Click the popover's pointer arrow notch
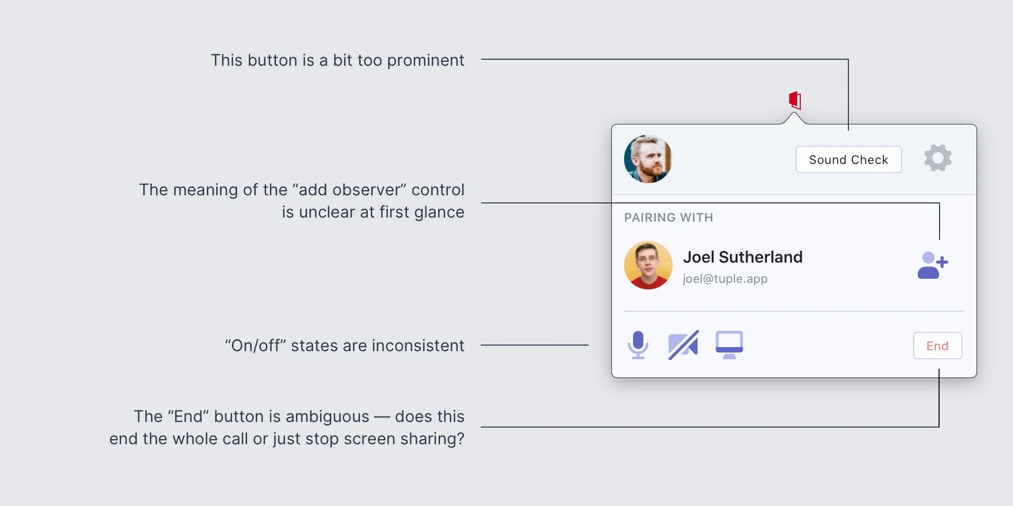 tap(794, 119)
